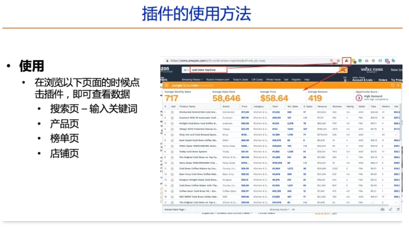Open the All departments dropdown
This screenshot has height=227, width=409.
point(186,70)
